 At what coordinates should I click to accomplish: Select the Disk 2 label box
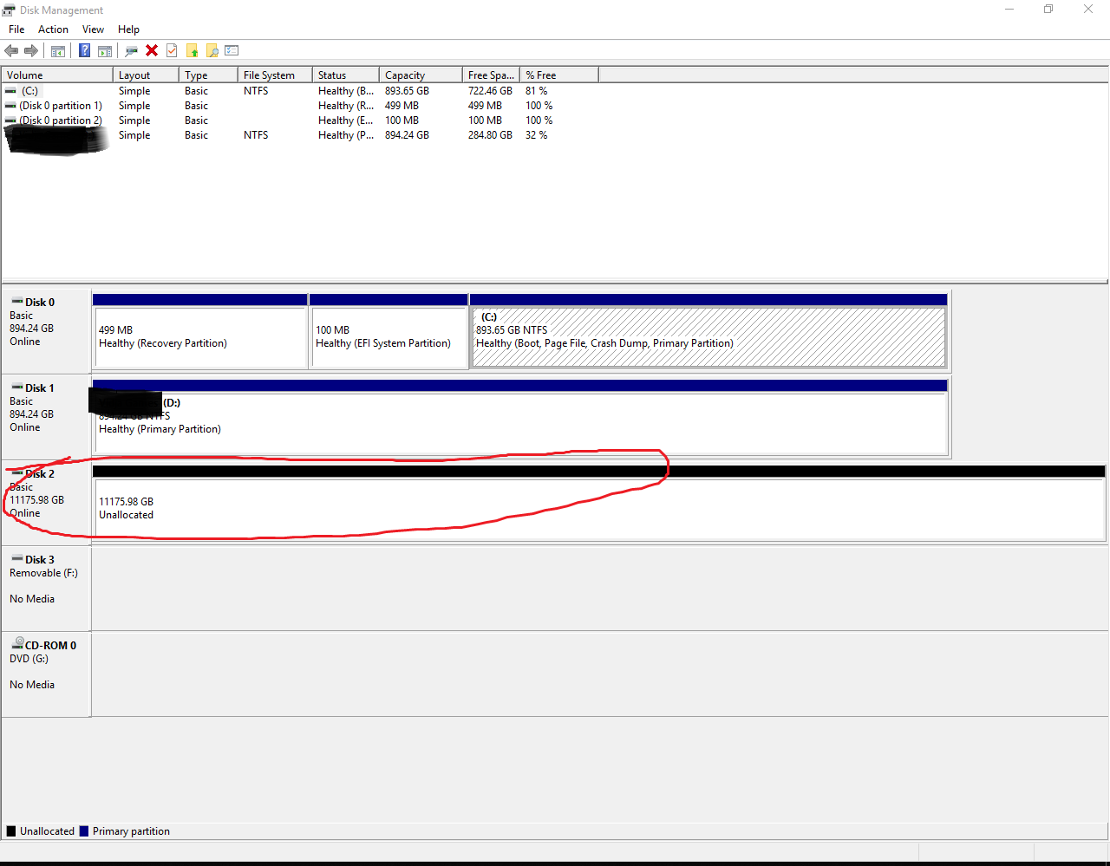click(x=46, y=503)
